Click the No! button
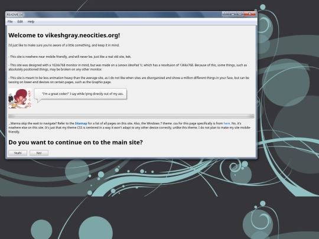Screen dimensions: 319x239 39,153
